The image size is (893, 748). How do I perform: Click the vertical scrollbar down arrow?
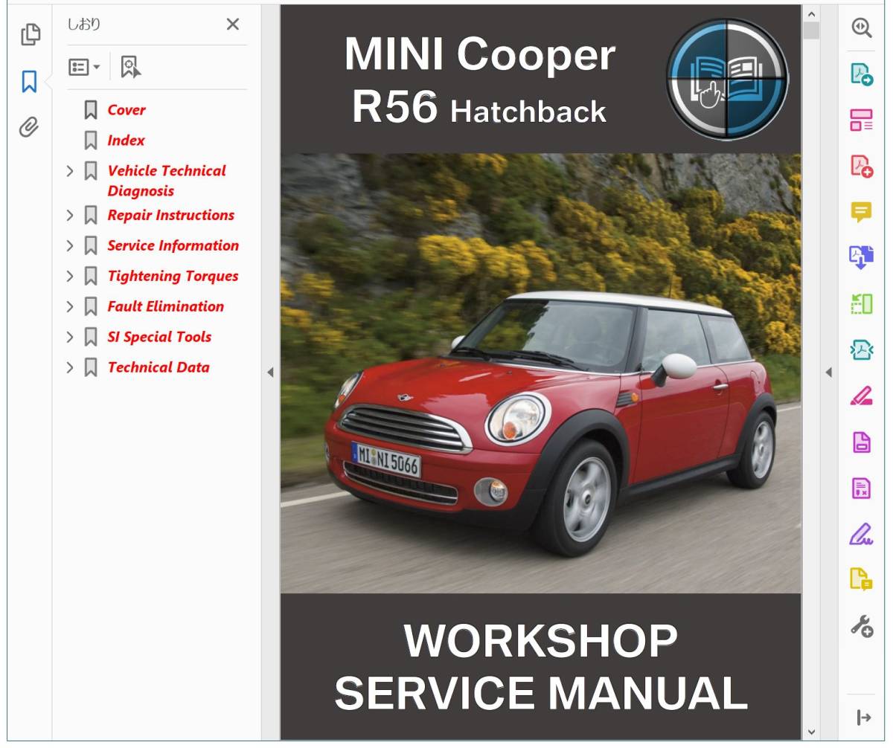coord(811,732)
